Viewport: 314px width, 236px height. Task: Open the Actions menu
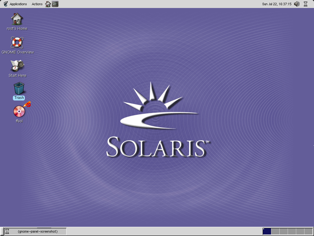pos(37,4)
